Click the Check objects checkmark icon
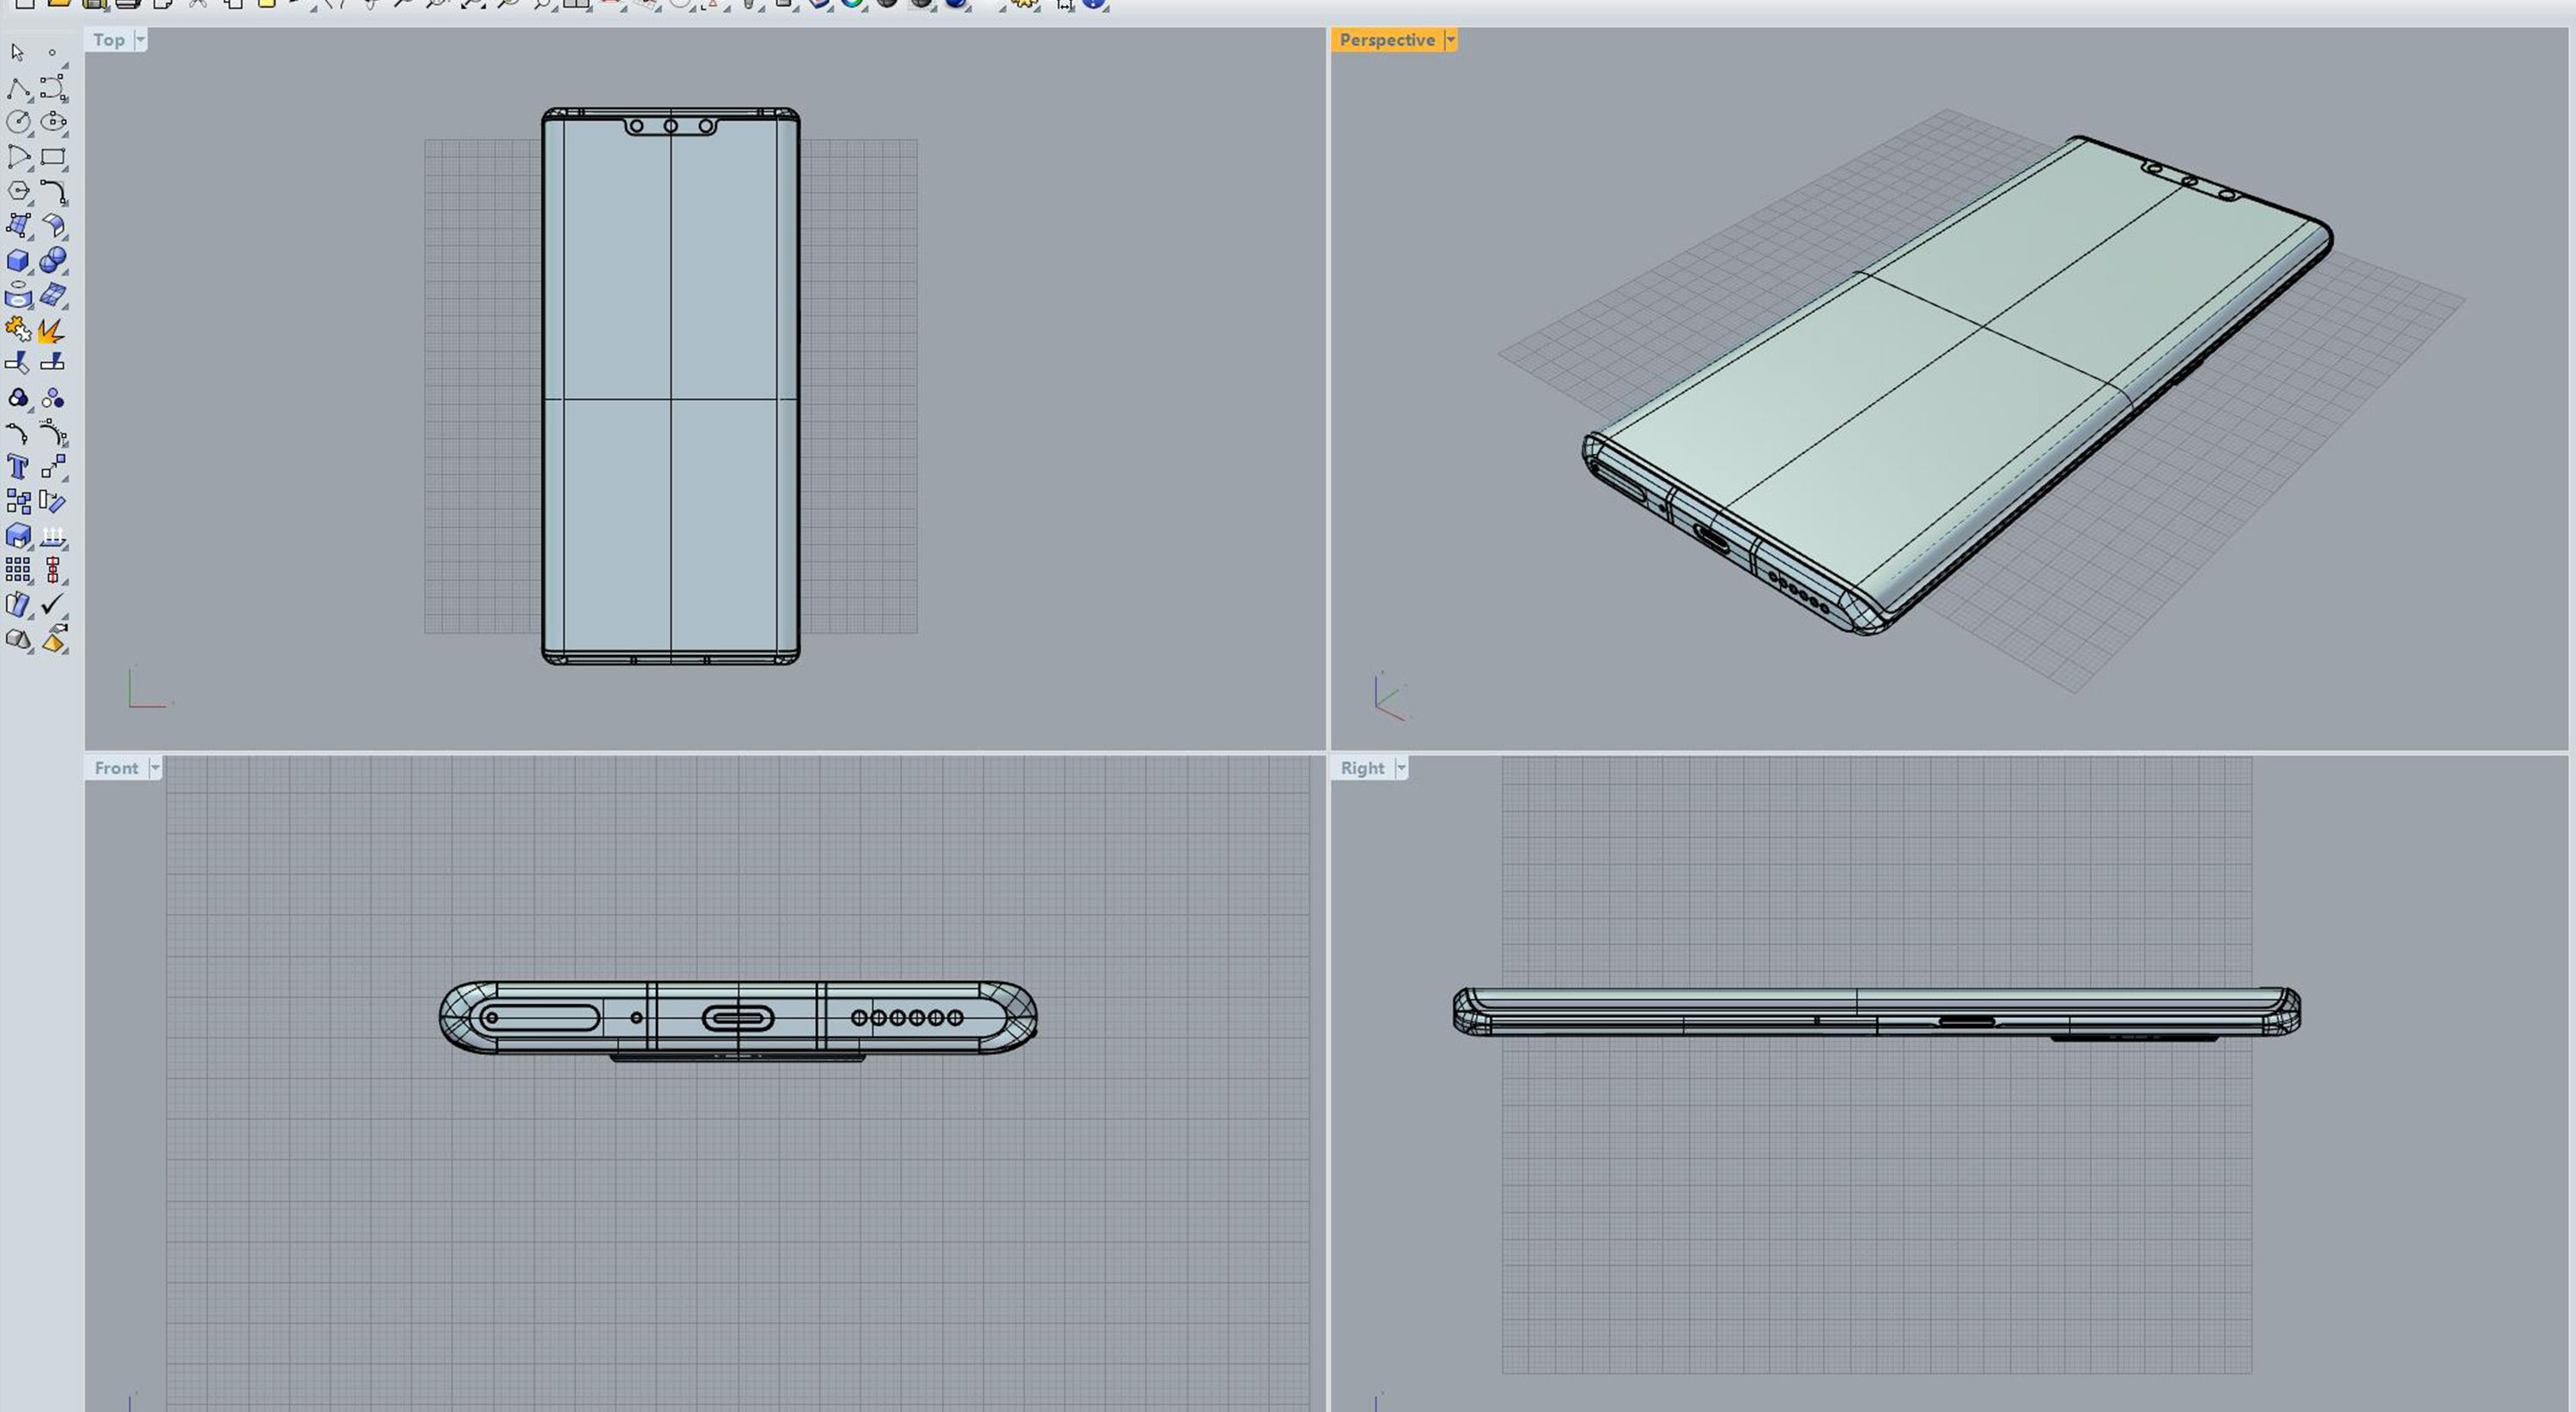This screenshot has height=1412, width=2576. pos(52,603)
